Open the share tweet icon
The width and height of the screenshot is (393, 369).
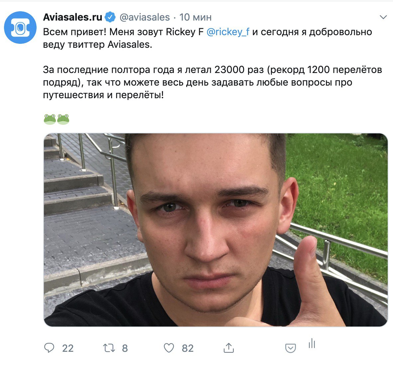point(228,348)
